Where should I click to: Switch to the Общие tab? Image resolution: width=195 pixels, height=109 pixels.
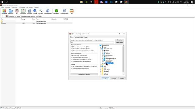click(x=72, y=37)
